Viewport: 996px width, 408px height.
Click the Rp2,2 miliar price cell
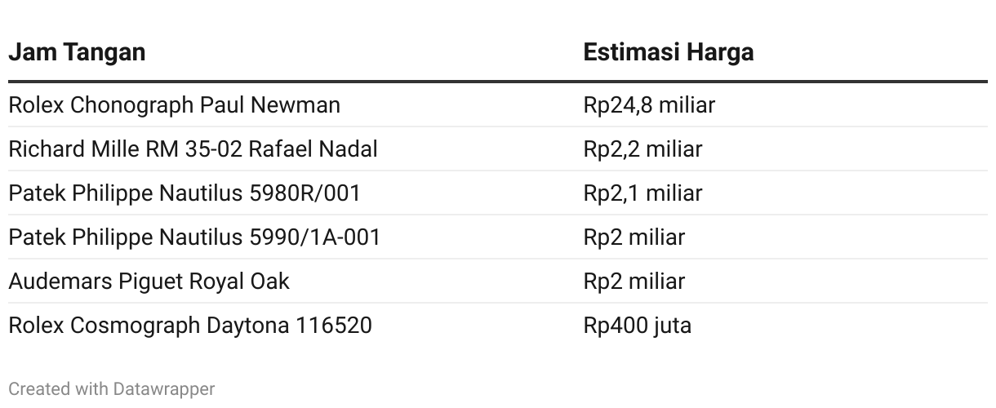(643, 149)
